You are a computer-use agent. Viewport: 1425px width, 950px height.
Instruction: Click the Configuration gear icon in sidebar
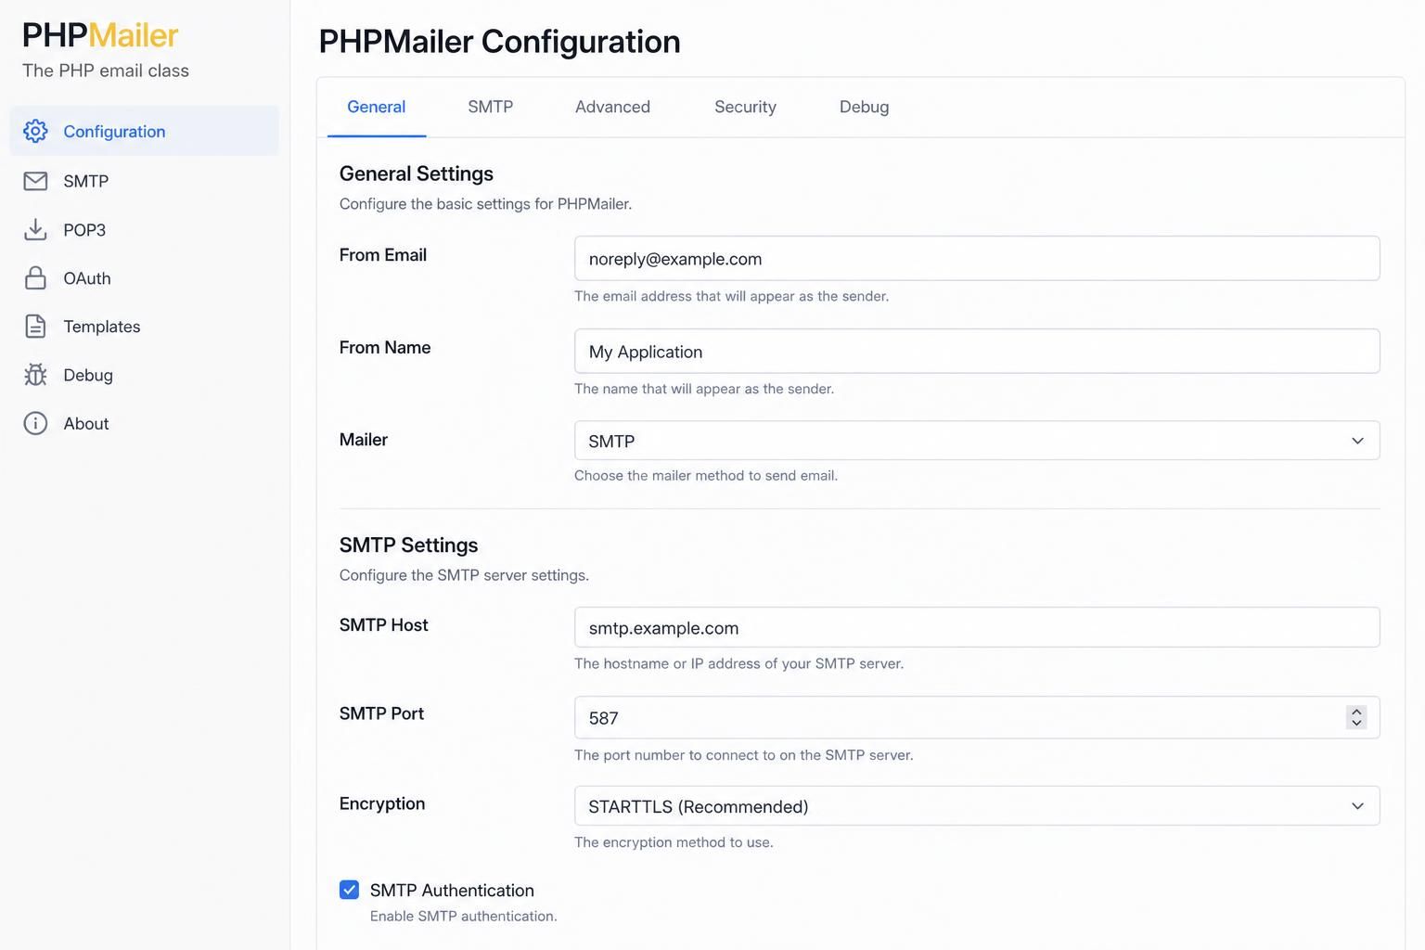pos(35,131)
